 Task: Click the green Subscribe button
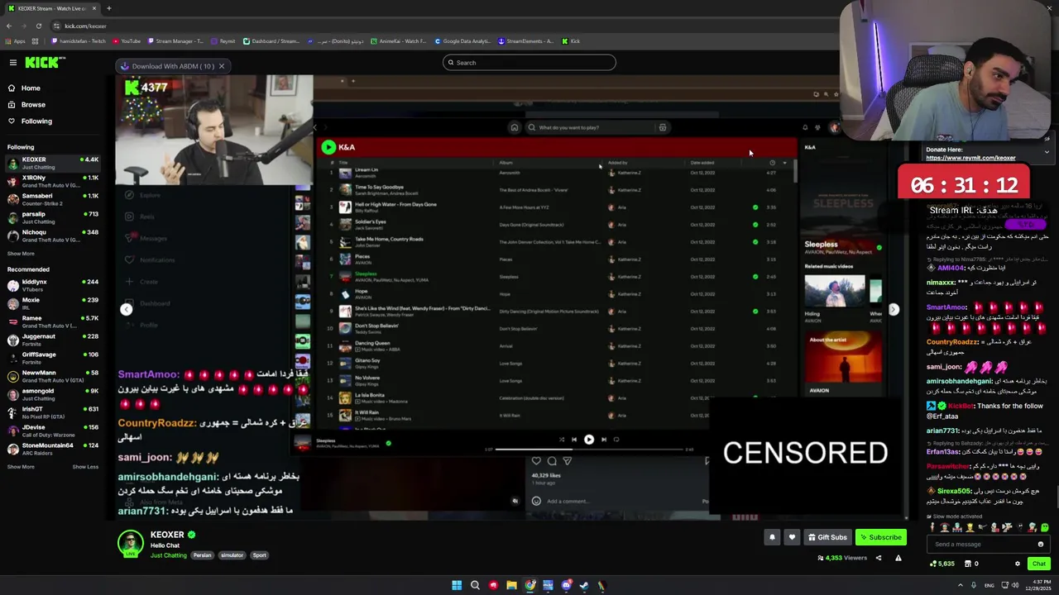click(x=880, y=537)
